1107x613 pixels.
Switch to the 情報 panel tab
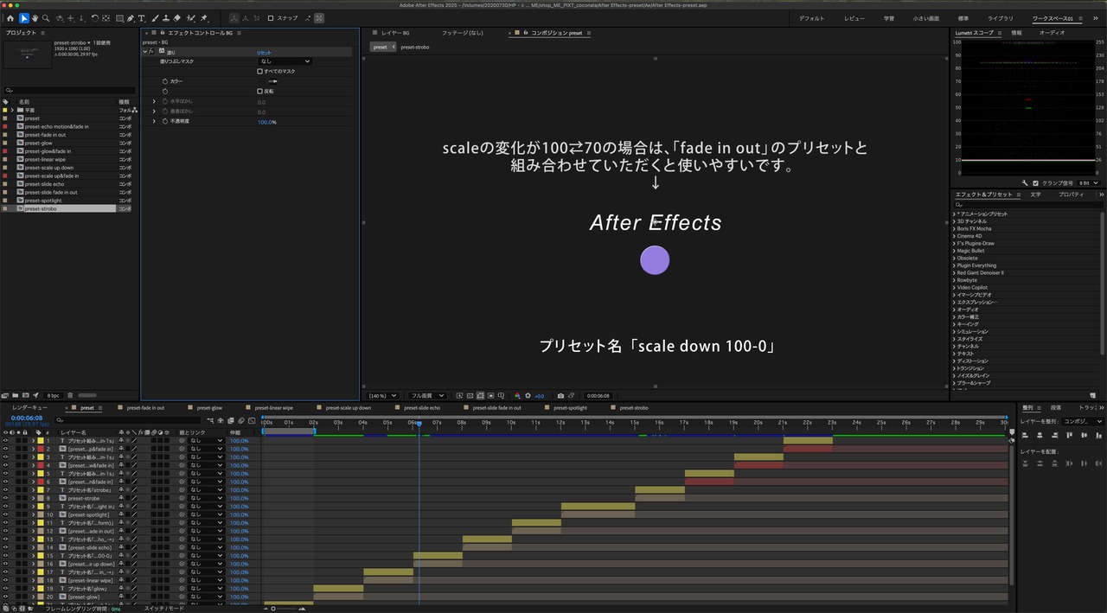(x=1016, y=32)
